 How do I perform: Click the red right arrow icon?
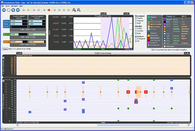(x=49, y=10)
